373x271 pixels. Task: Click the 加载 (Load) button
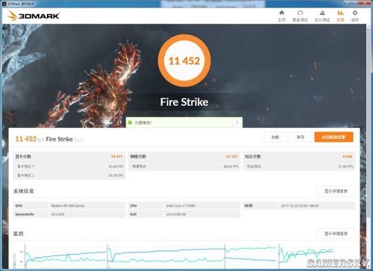click(275, 137)
